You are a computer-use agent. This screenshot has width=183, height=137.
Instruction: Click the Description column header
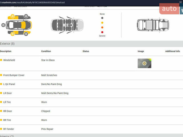point(6,51)
